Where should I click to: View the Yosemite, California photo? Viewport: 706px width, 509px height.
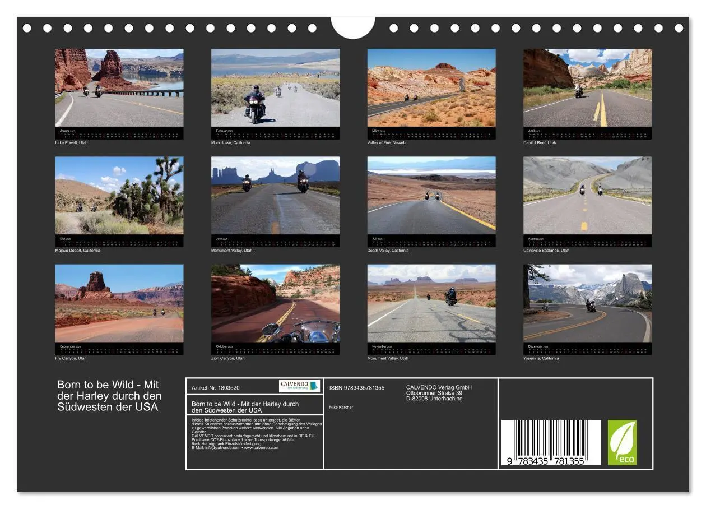pyautogui.click(x=587, y=303)
